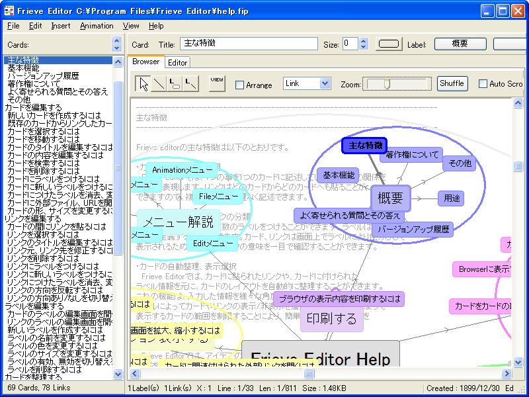Click the browser view scroll-down arrow
This screenshot has height=397, width=529.
518,363
